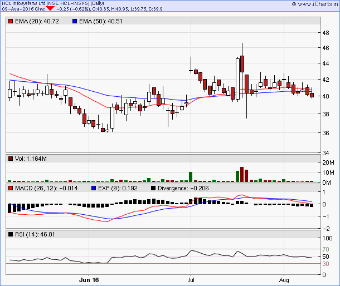
Task: Click the RSI (14): 46.01 label
Action: coord(35,234)
